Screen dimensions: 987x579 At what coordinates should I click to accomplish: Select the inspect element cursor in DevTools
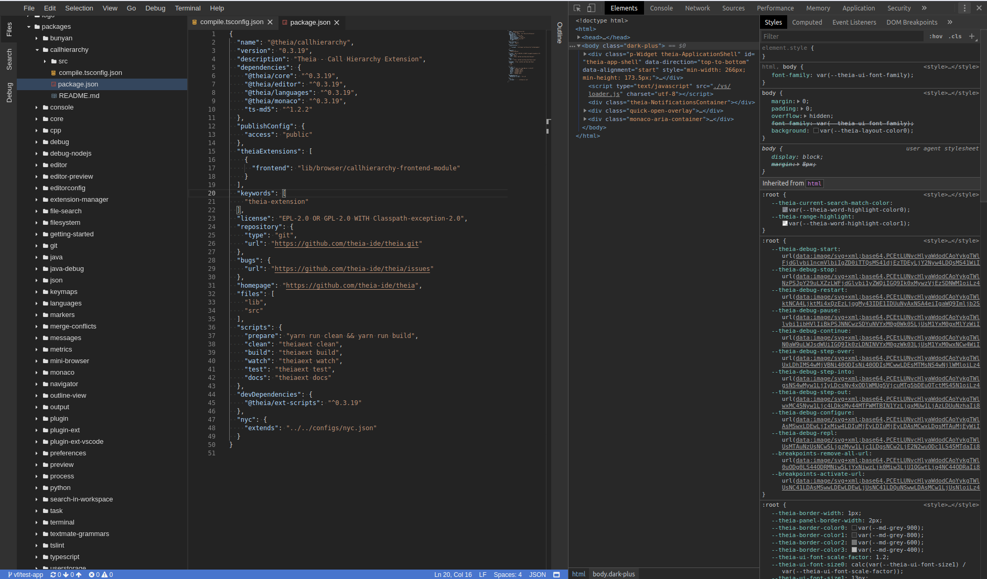coord(577,8)
